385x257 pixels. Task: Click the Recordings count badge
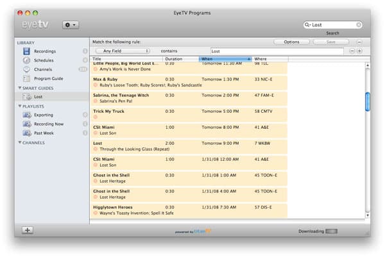click(85, 51)
